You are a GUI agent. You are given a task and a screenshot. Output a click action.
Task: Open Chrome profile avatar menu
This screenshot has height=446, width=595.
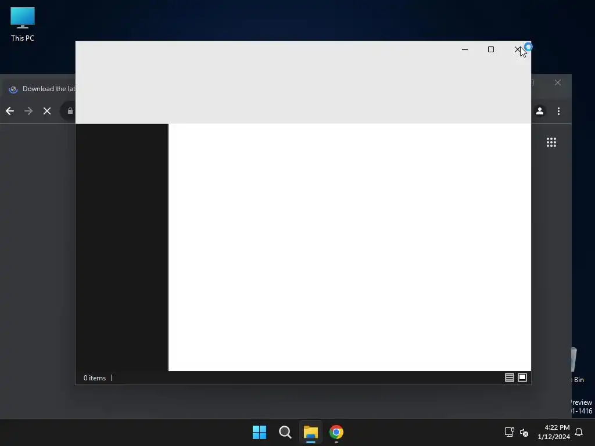tap(540, 111)
